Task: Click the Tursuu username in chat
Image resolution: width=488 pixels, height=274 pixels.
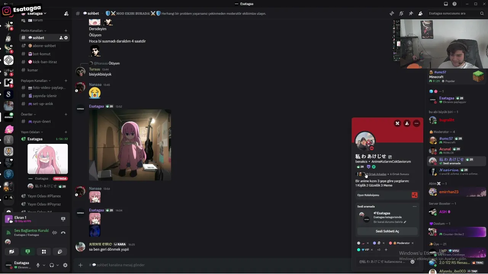Action: 94,69
